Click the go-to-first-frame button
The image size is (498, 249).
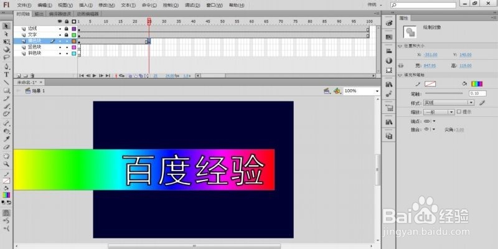coord(82,75)
